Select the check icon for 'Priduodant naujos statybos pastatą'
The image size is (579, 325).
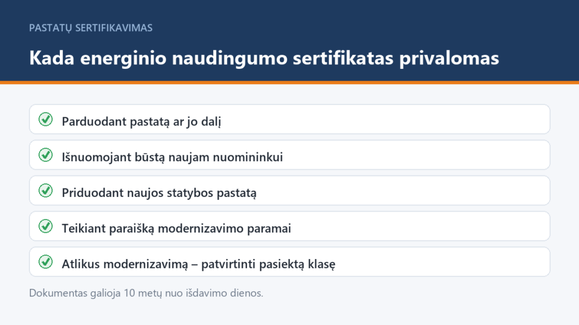(45, 191)
